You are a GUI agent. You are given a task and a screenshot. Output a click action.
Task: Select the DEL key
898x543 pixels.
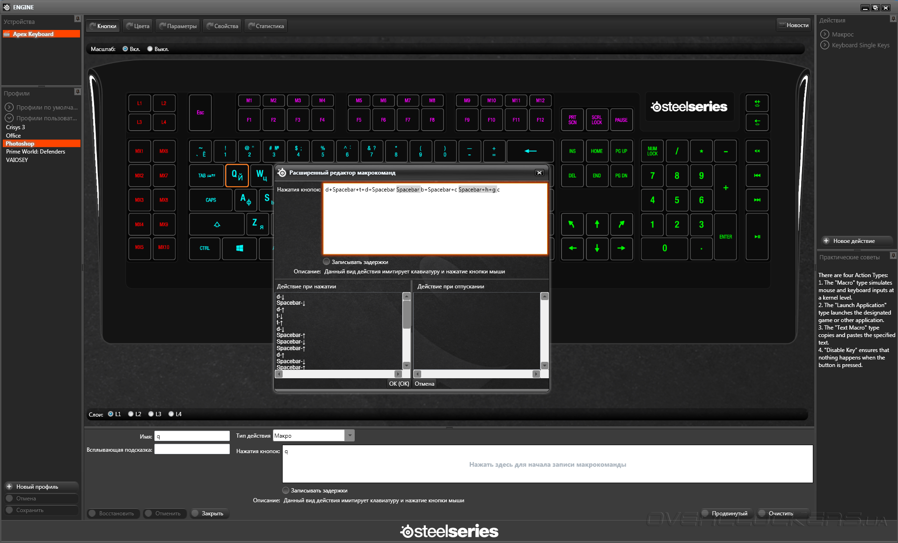click(x=572, y=176)
